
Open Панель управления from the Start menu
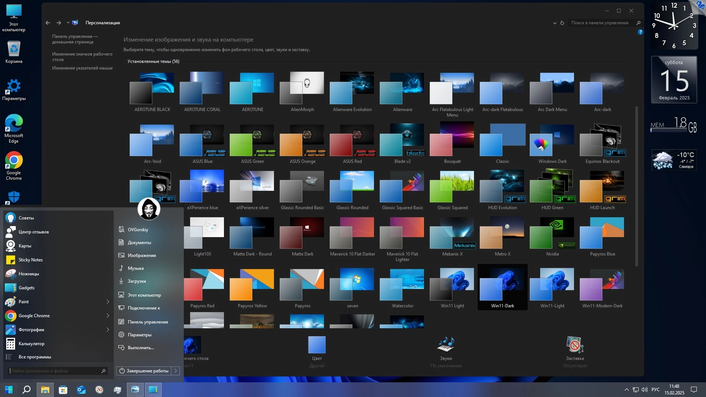147,322
